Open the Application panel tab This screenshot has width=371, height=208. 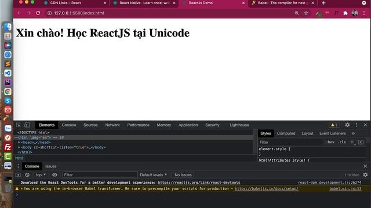tap(188, 125)
